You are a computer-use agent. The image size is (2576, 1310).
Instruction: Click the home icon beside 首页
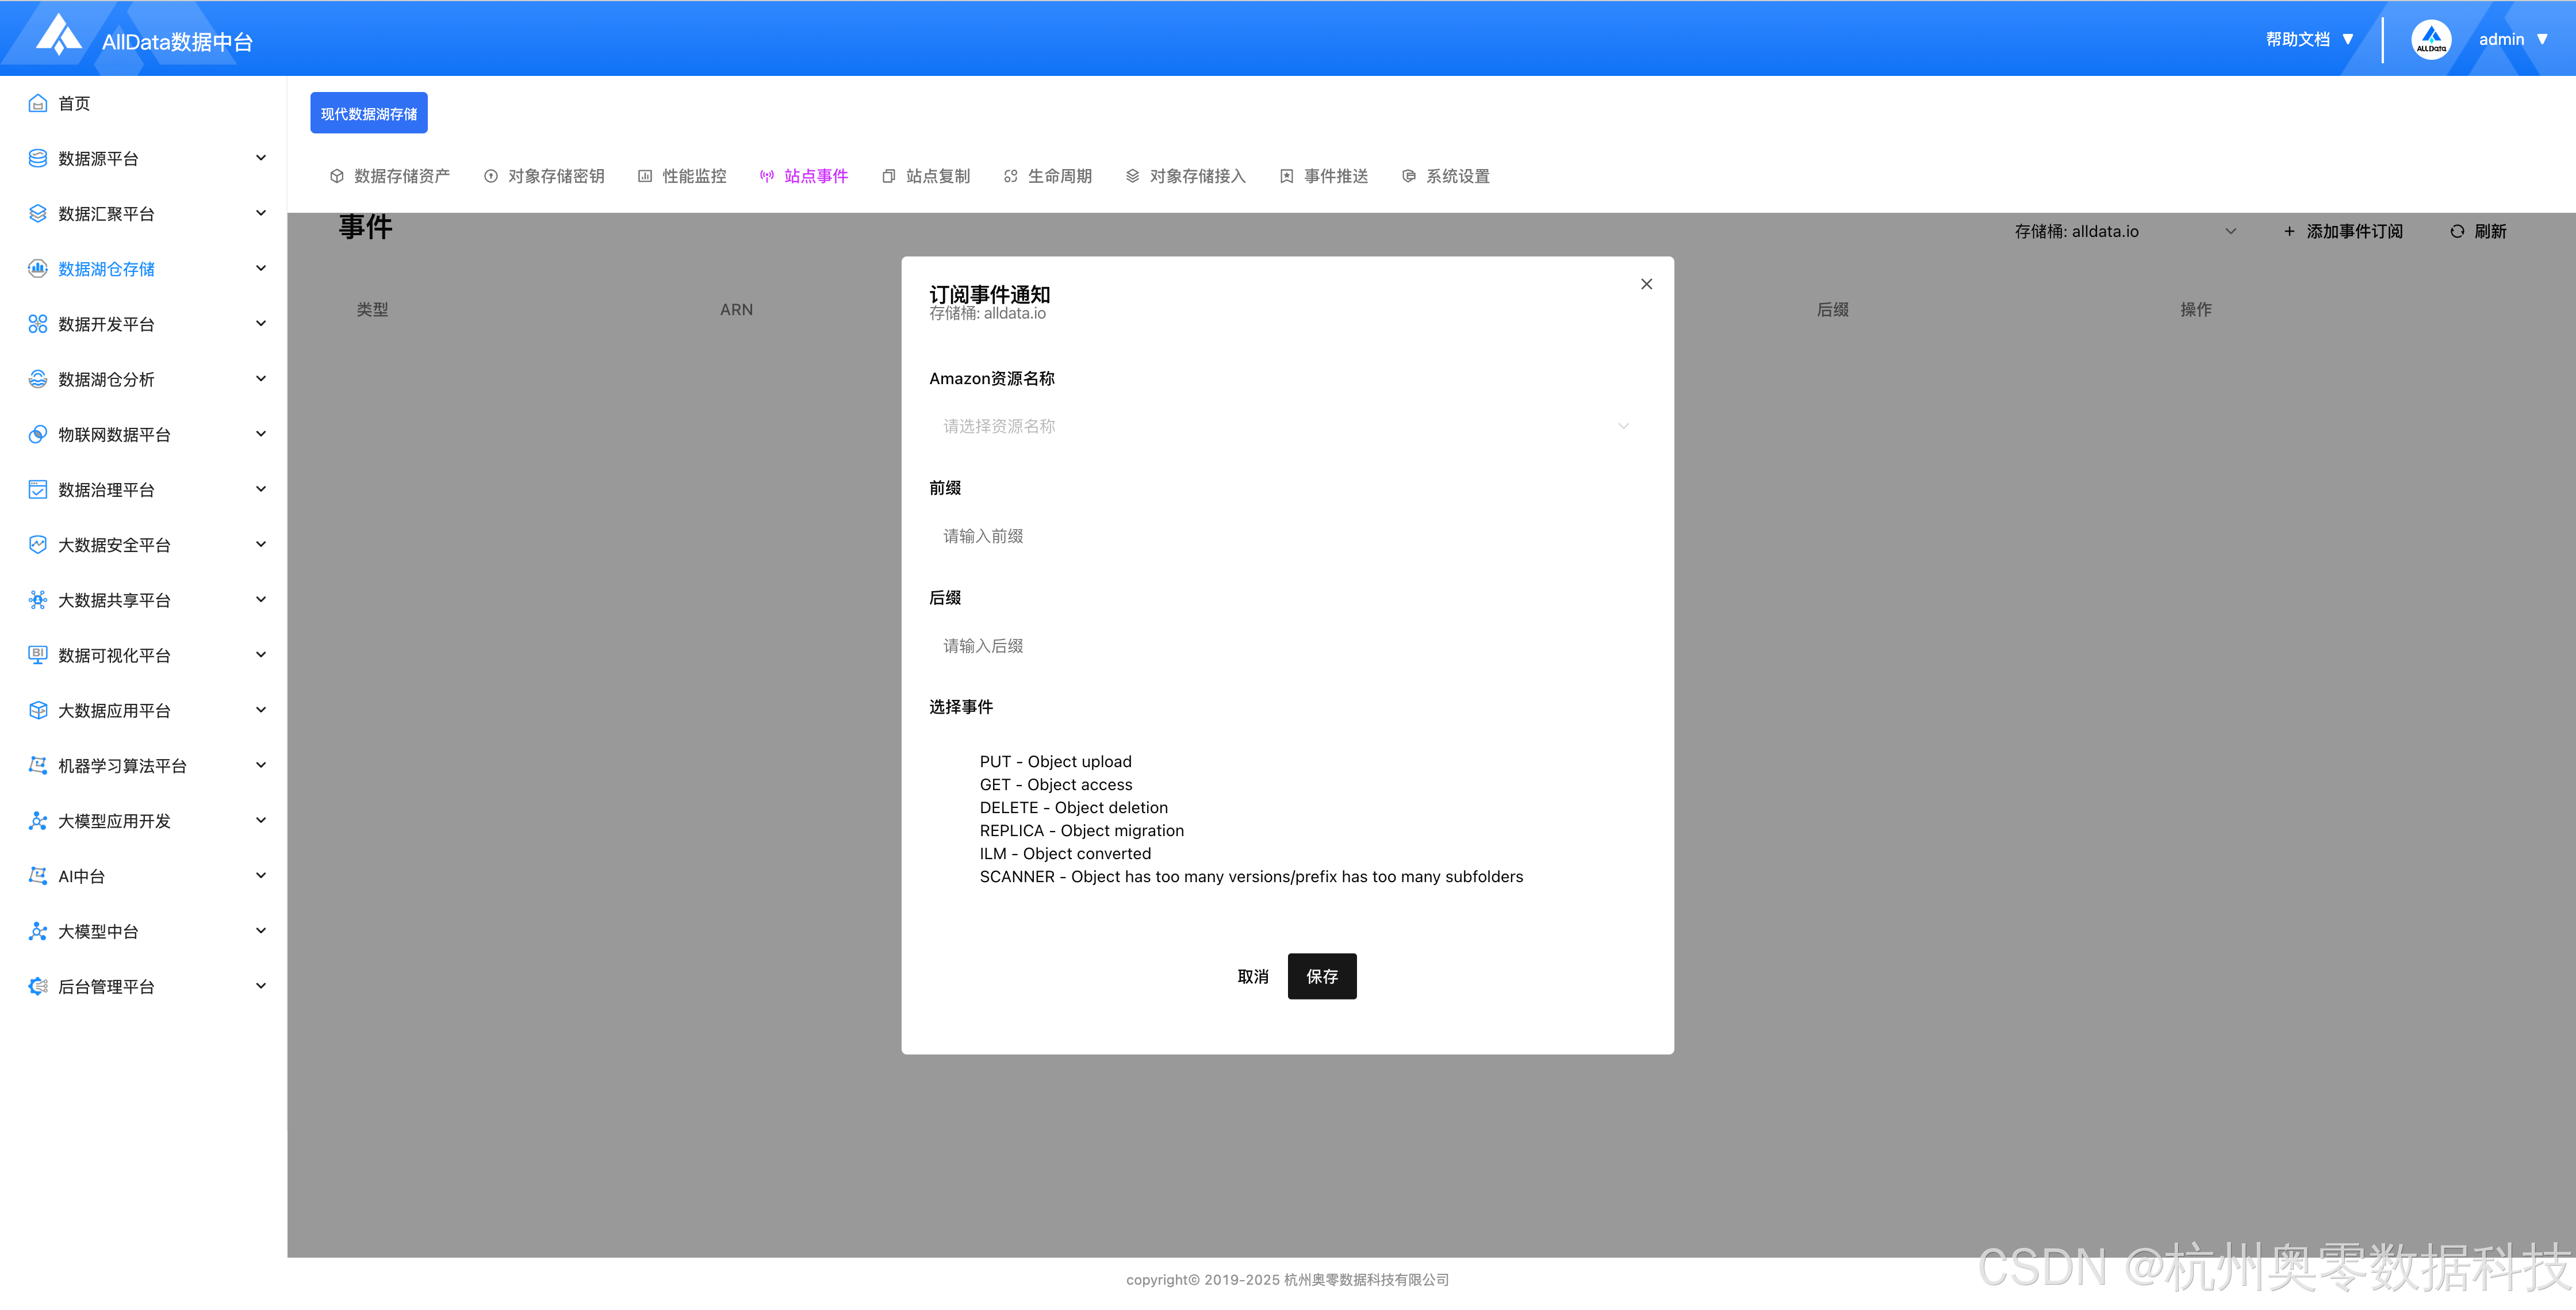click(38, 103)
